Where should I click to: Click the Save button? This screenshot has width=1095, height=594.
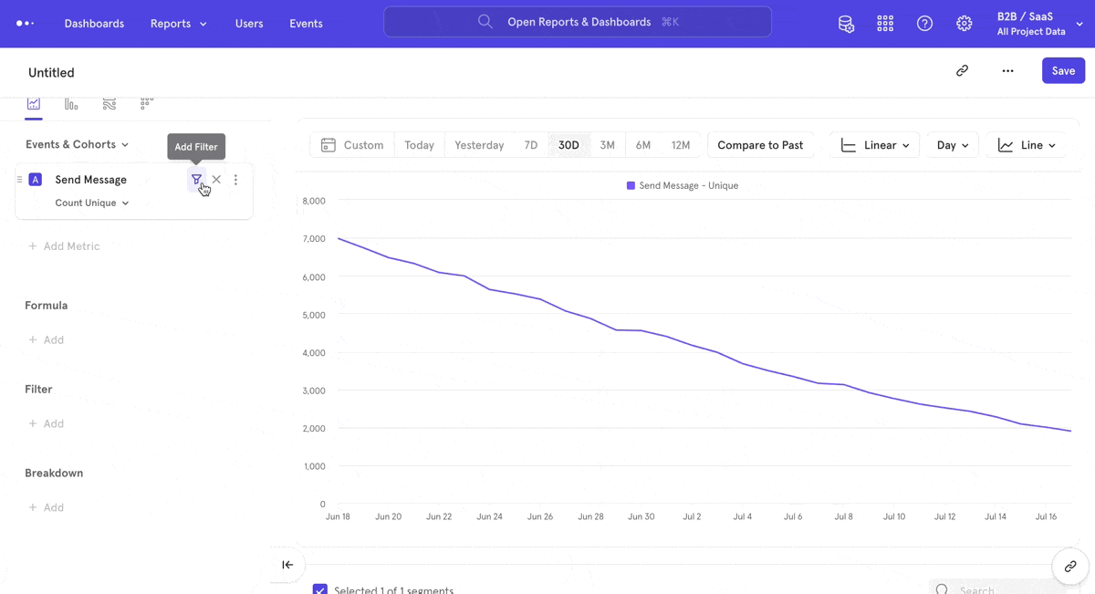click(1063, 71)
